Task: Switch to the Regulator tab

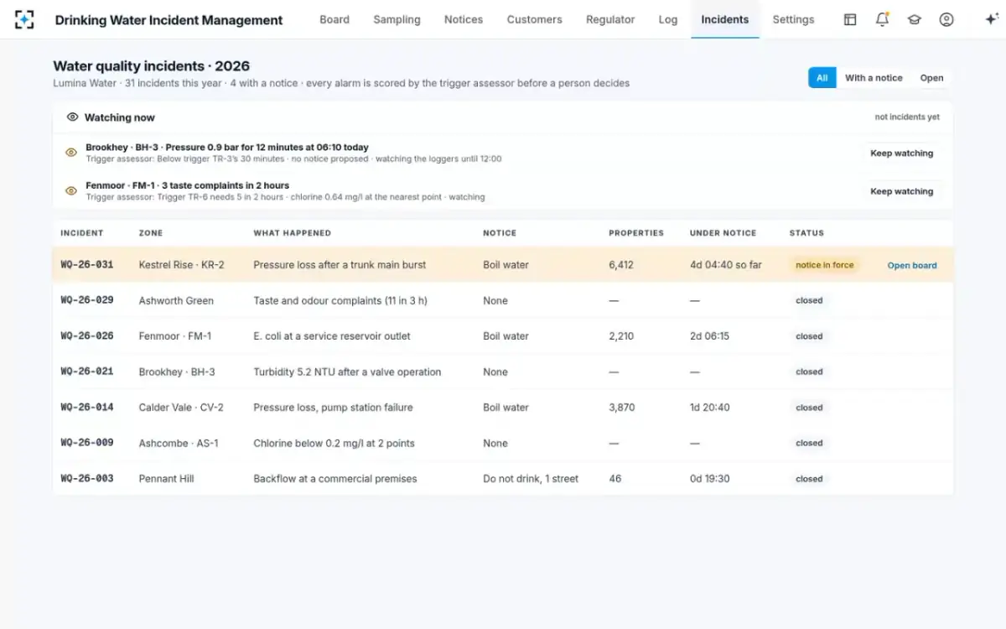Action: (x=610, y=19)
